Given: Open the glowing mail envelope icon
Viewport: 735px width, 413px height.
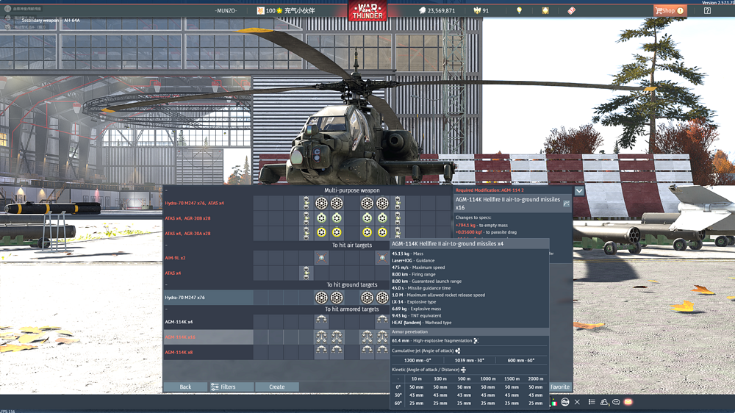Looking at the screenshot, I should [x=628, y=402].
